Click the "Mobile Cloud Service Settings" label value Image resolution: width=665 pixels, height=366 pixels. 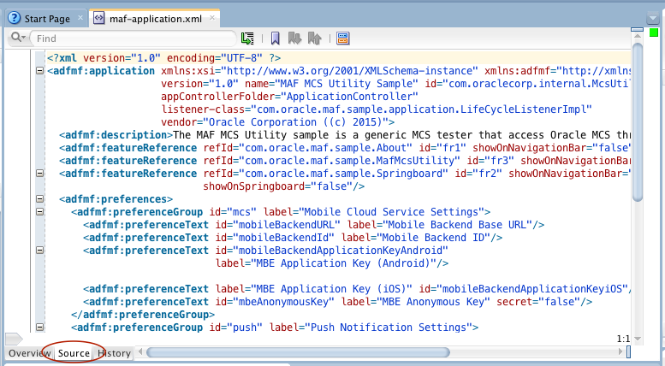[391, 212]
